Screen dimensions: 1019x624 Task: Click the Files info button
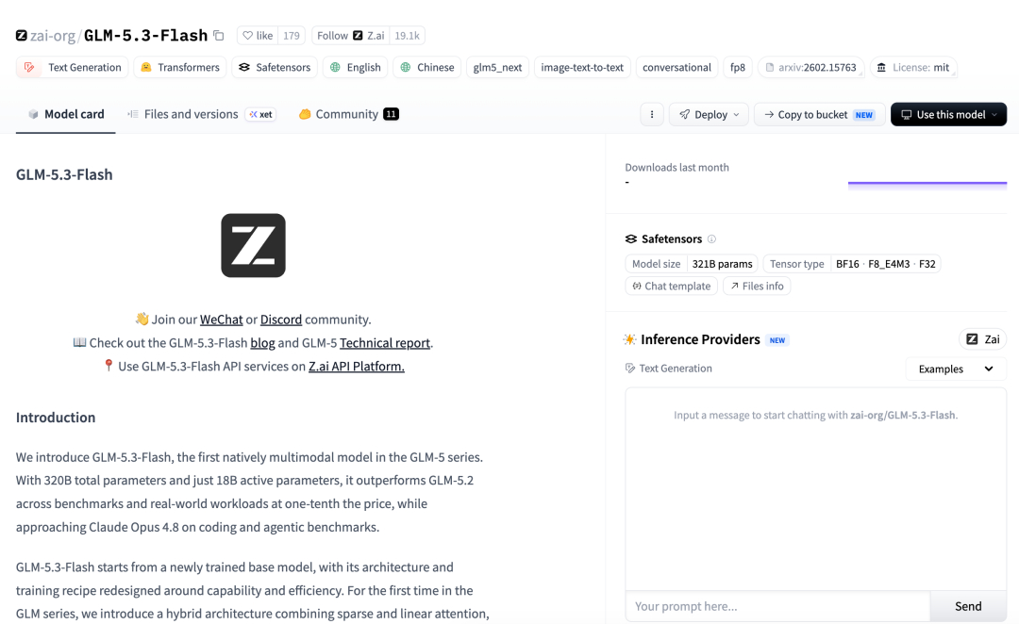tap(757, 286)
